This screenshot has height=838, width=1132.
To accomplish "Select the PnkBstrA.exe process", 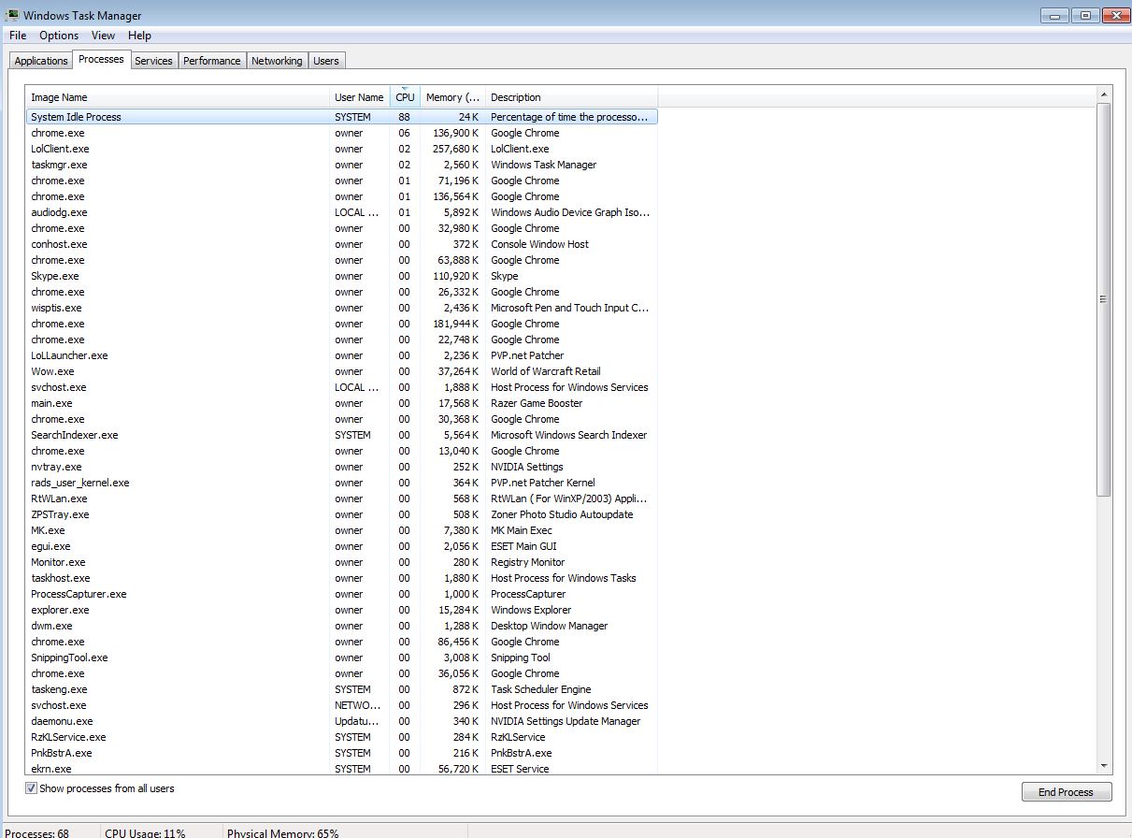I will click(341, 753).
